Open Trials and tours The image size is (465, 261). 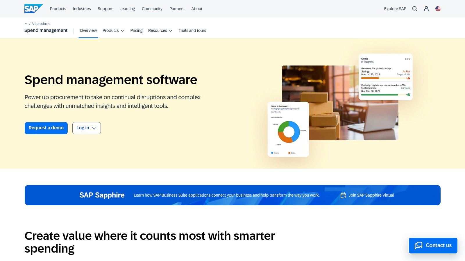192,30
